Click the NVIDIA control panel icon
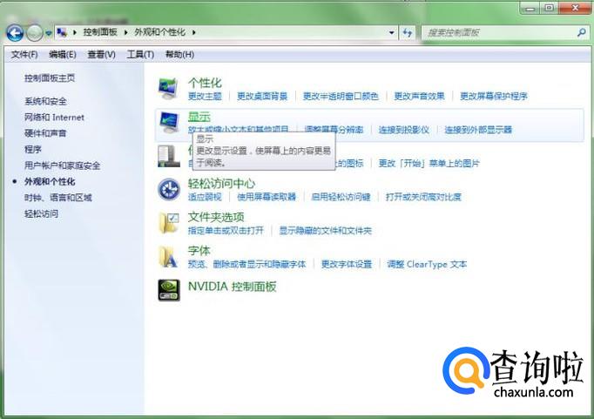 point(169,290)
